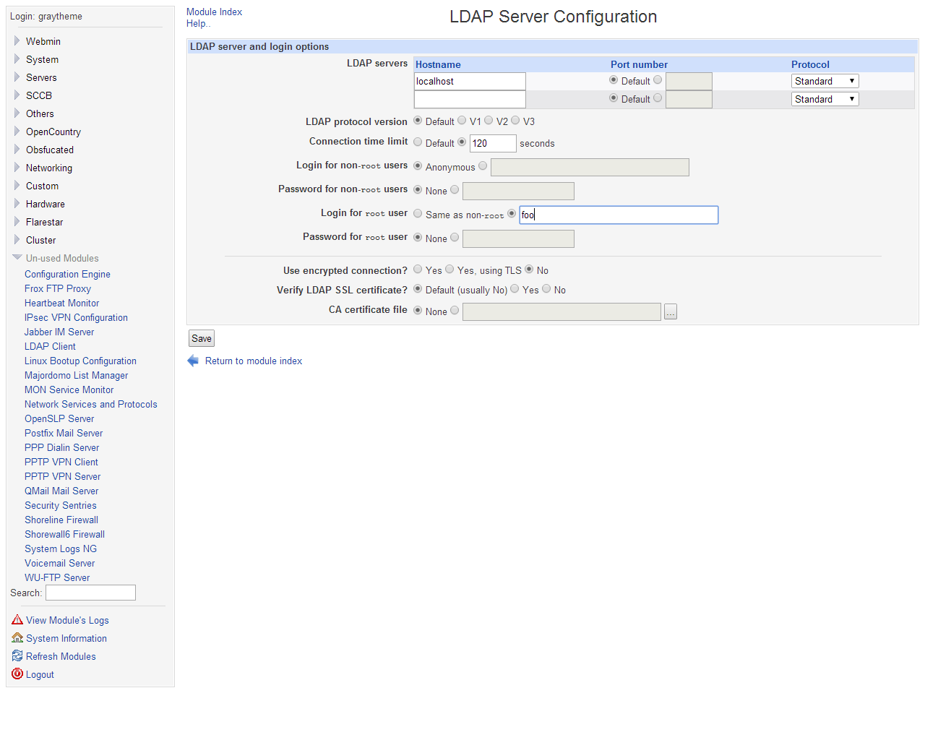This screenshot has height=740, width=925.
Task: Open the Shoreline Firewall module
Action: (61, 520)
